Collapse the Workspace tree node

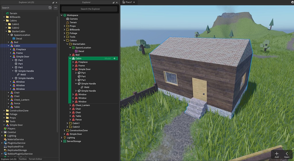point(62,15)
